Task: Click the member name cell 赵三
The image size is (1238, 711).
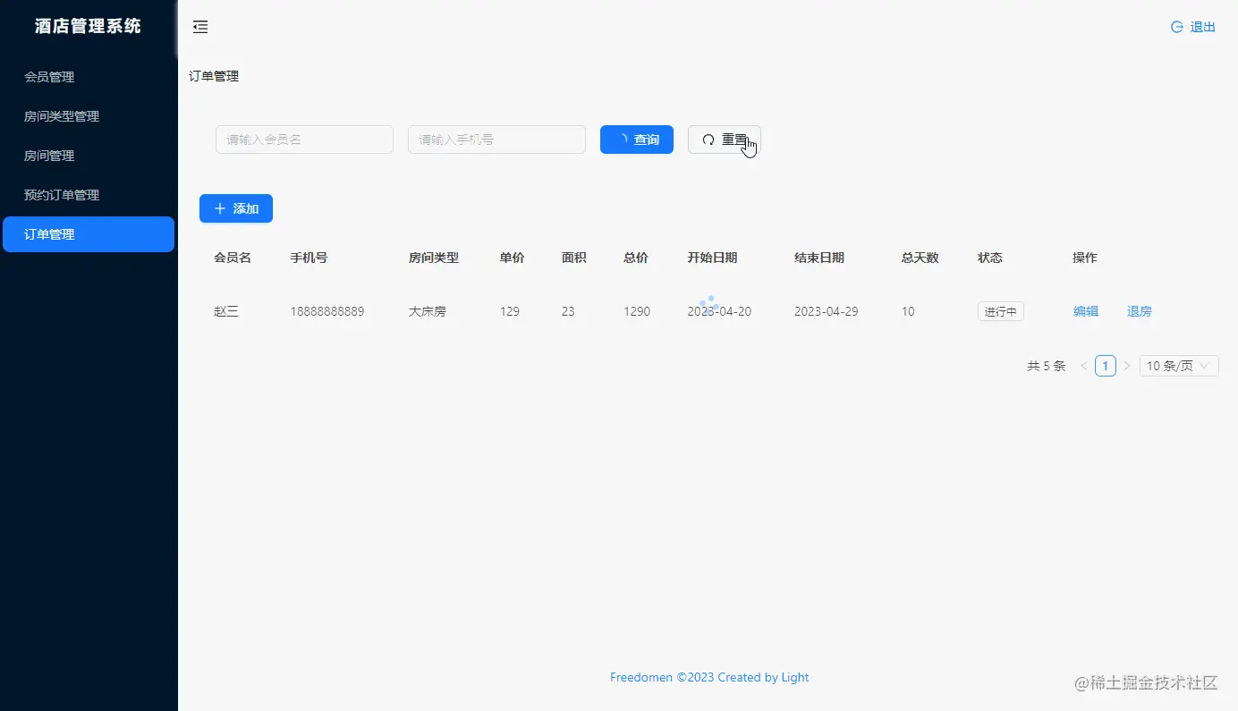Action: click(x=226, y=311)
